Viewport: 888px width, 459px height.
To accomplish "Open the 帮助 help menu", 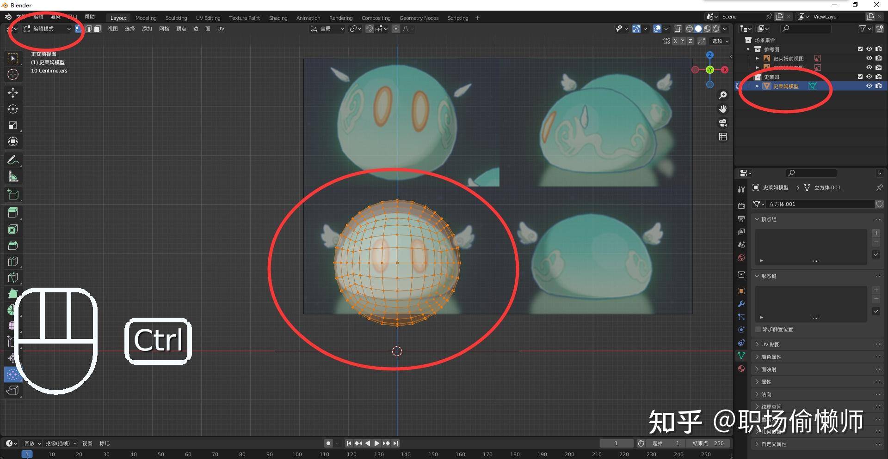I will click(x=90, y=17).
